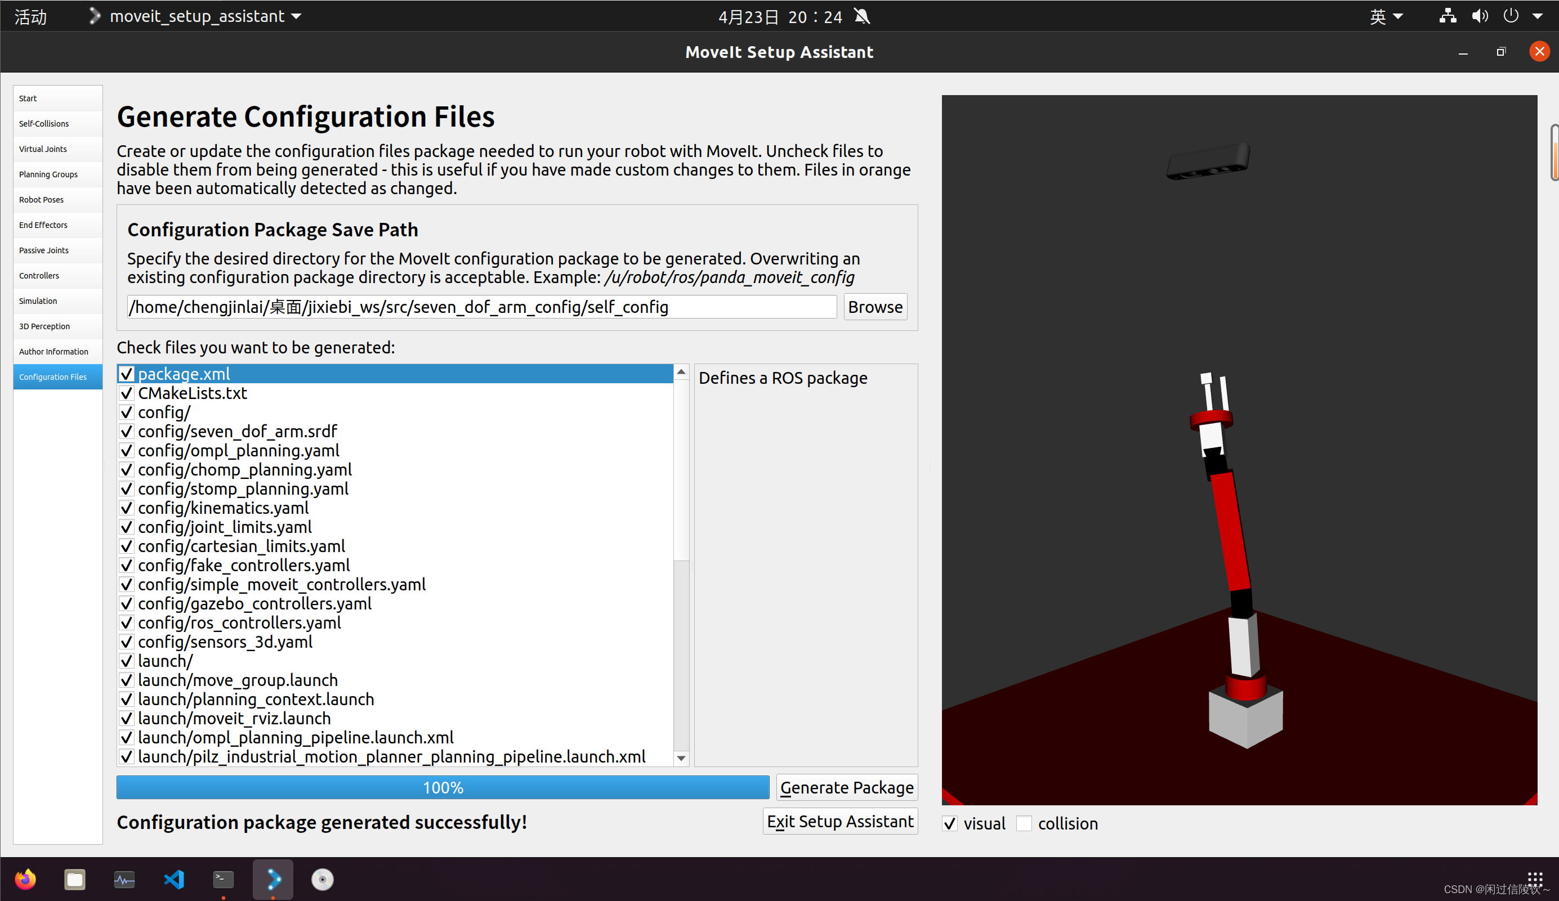Uncheck the CMakeLists.txt file checkbox
Image resolution: width=1559 pixels, height=901 pixels.
[127, 393]
